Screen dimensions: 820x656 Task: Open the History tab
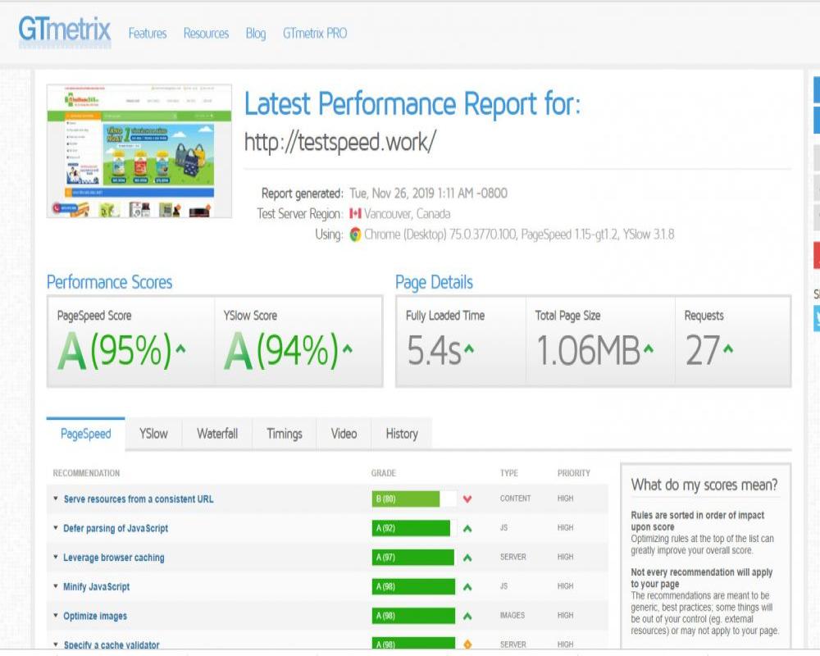402,434
